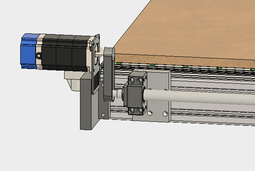Viewport: 255px width, 171px height.
Task: Click the perforated motor mounting plate
Action: 95,63
